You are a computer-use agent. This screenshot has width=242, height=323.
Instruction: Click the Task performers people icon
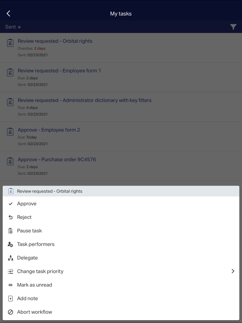[11, 244]
